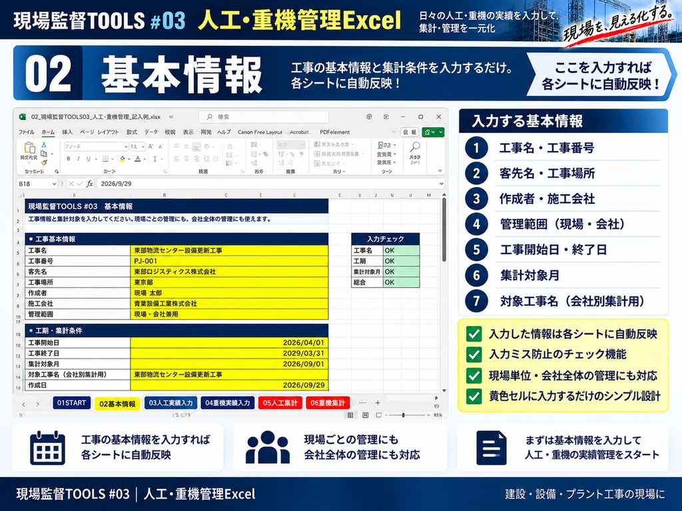Image resolution: width=682 pixels, height=511 pixels.
Task: Toggle Underline formatting button
Action: 89,159
